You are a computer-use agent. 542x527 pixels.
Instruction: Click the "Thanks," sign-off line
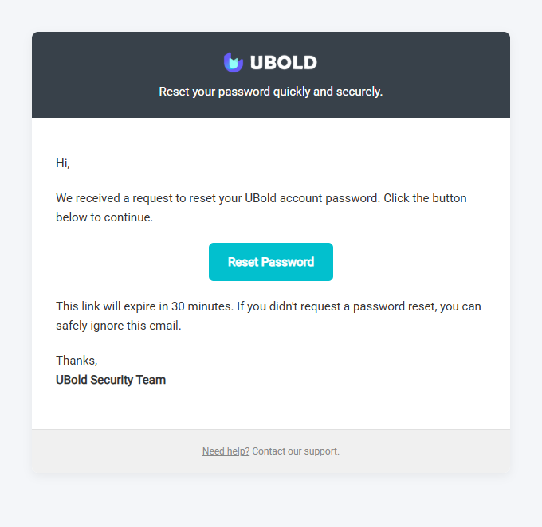coord(77,361)
